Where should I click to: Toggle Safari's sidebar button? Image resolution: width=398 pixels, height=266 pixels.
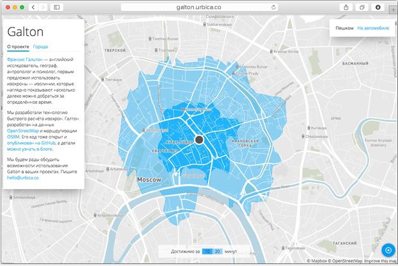(56, 7)
